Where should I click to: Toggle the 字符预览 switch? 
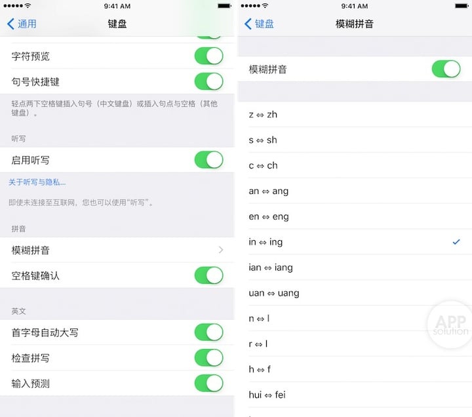[x=209, y=56]
